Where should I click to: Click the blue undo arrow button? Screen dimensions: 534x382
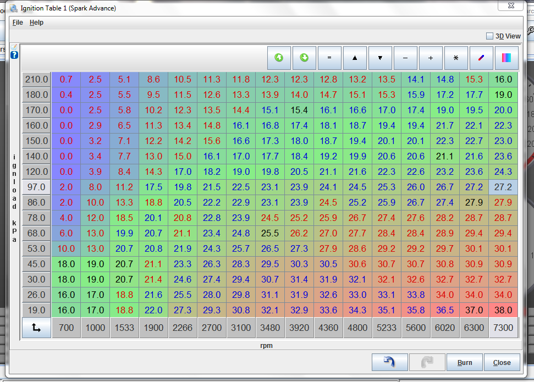coord(389,362)
